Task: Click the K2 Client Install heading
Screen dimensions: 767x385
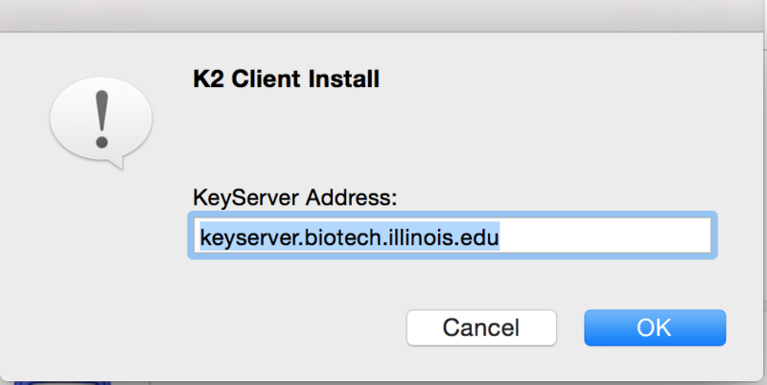Action: pyautogui.click(x=286, y=79)
